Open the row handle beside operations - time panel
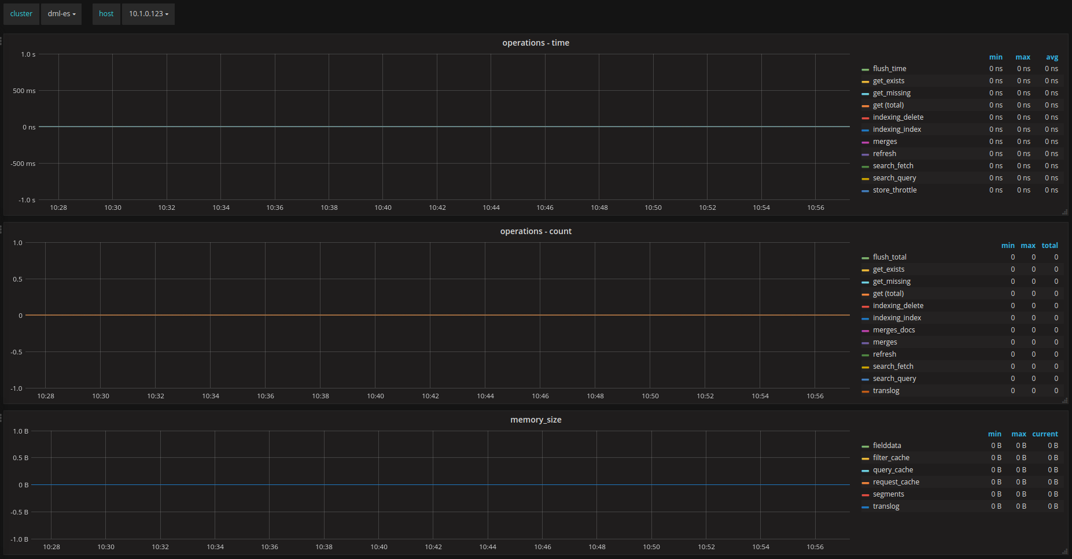 click(x=1, y=40)
